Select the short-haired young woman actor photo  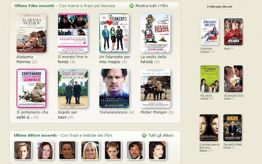113,150
